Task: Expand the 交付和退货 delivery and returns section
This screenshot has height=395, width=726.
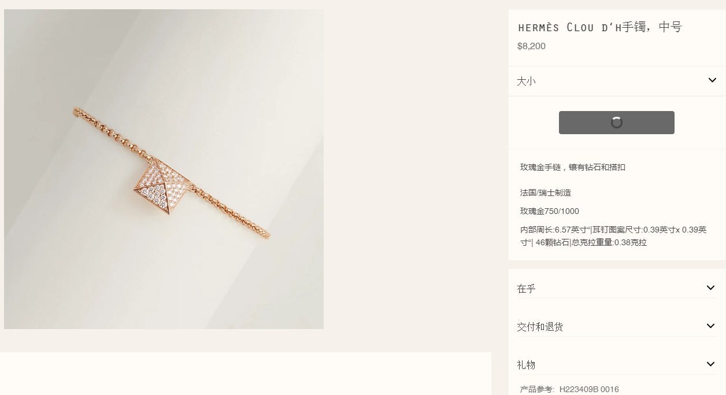Action: [x=617, y=326]
